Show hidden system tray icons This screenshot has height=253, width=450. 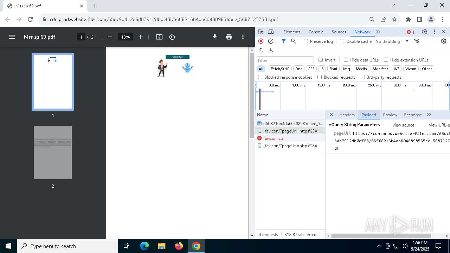tap(379, 246)
